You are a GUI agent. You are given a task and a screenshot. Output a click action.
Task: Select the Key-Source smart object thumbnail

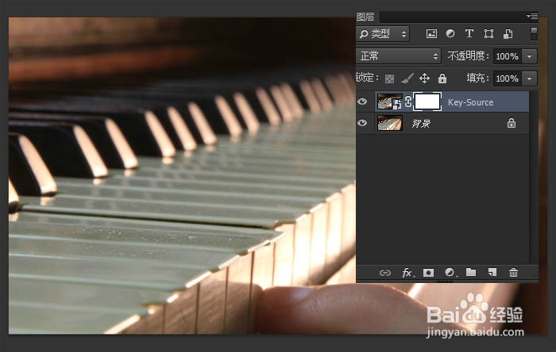(x=390, y=102)
